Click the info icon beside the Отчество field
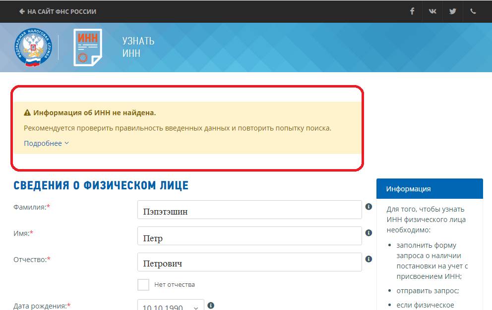This screenshot has height=310, width=492. pyautogui.click(x=369, y=260)
